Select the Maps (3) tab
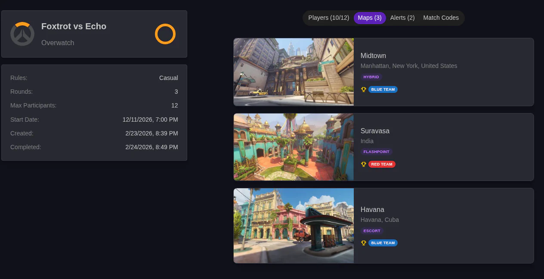 tap(370, 18)
